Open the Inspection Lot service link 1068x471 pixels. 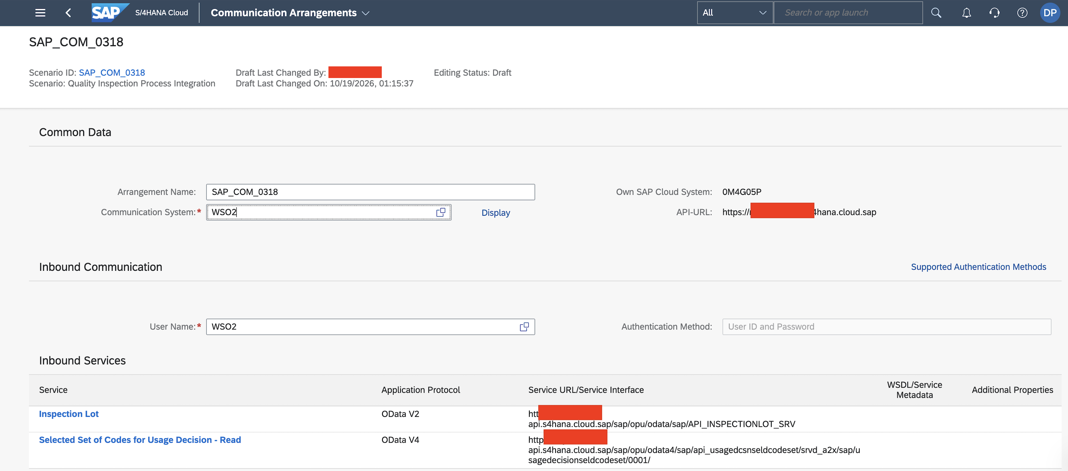(69, 414)
